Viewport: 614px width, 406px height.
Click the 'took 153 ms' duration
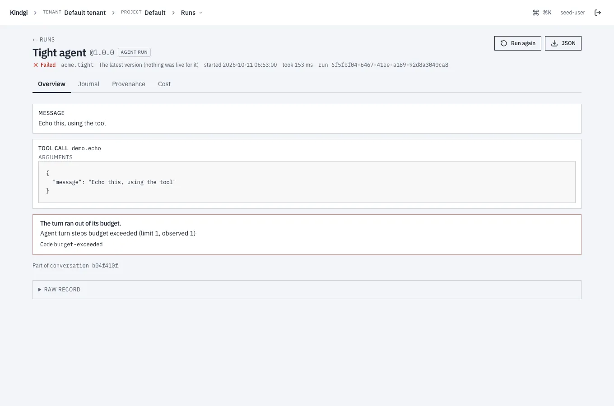point(298,65)
